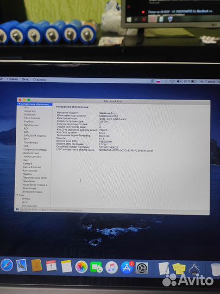This screenshot has height=294, width=220.
Task: Open the Mail stamp icon in Dock
Action: tap(22, 265)
